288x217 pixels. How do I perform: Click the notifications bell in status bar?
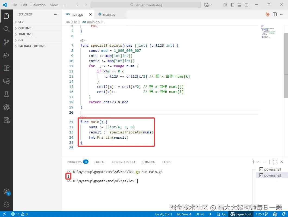tap(284, 214)
